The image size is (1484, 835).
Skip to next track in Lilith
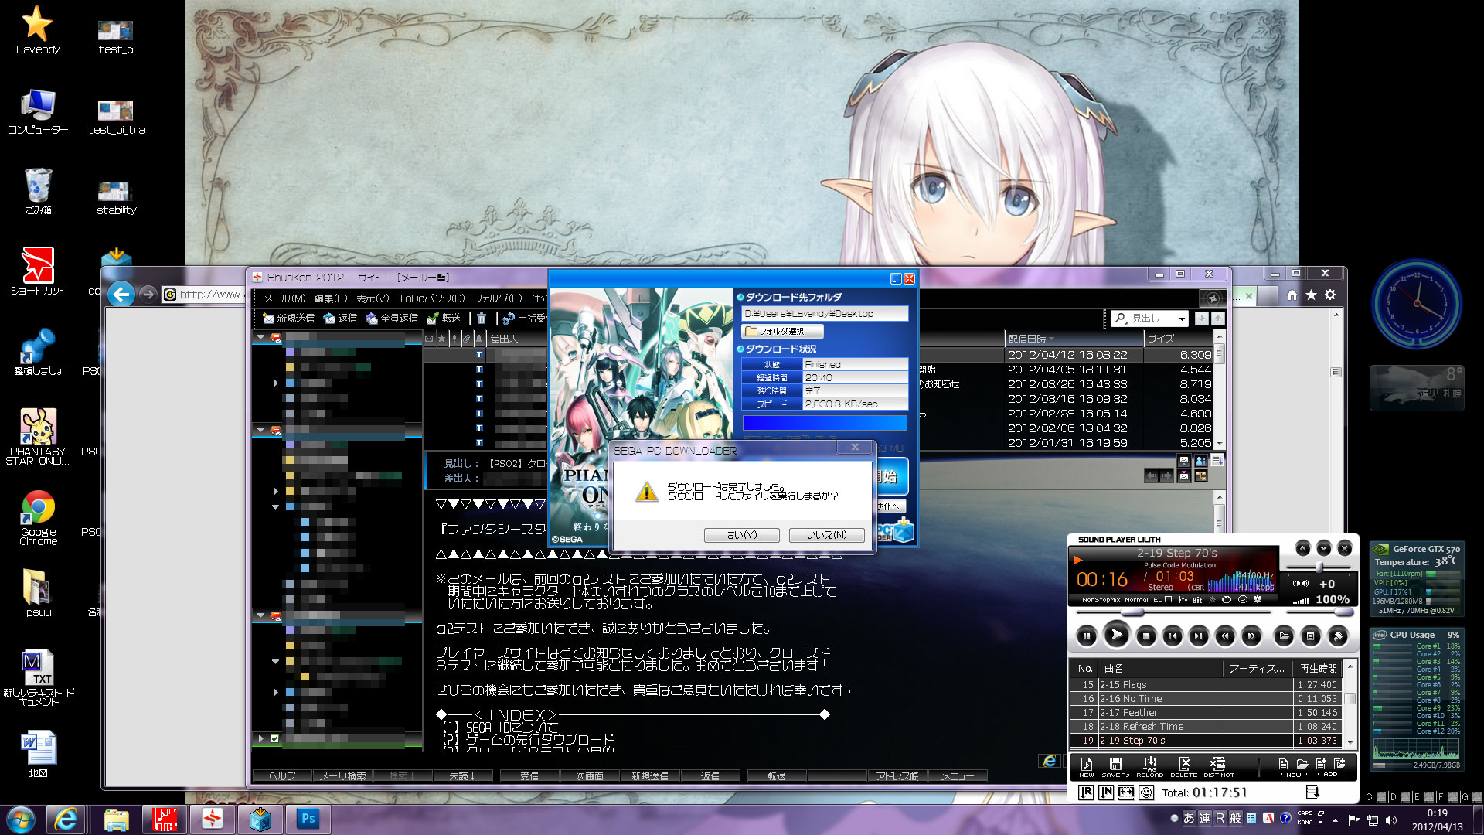pos(1199,636)
